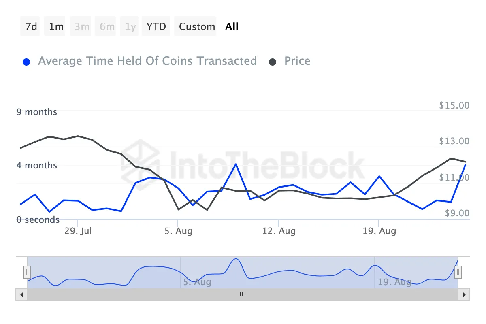Click the scrollbar left arrow
Screen dimensions: 486x324
point(21,294)
